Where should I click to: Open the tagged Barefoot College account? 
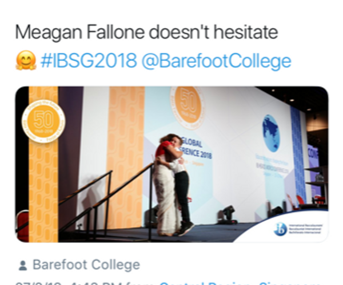point(86,265)
